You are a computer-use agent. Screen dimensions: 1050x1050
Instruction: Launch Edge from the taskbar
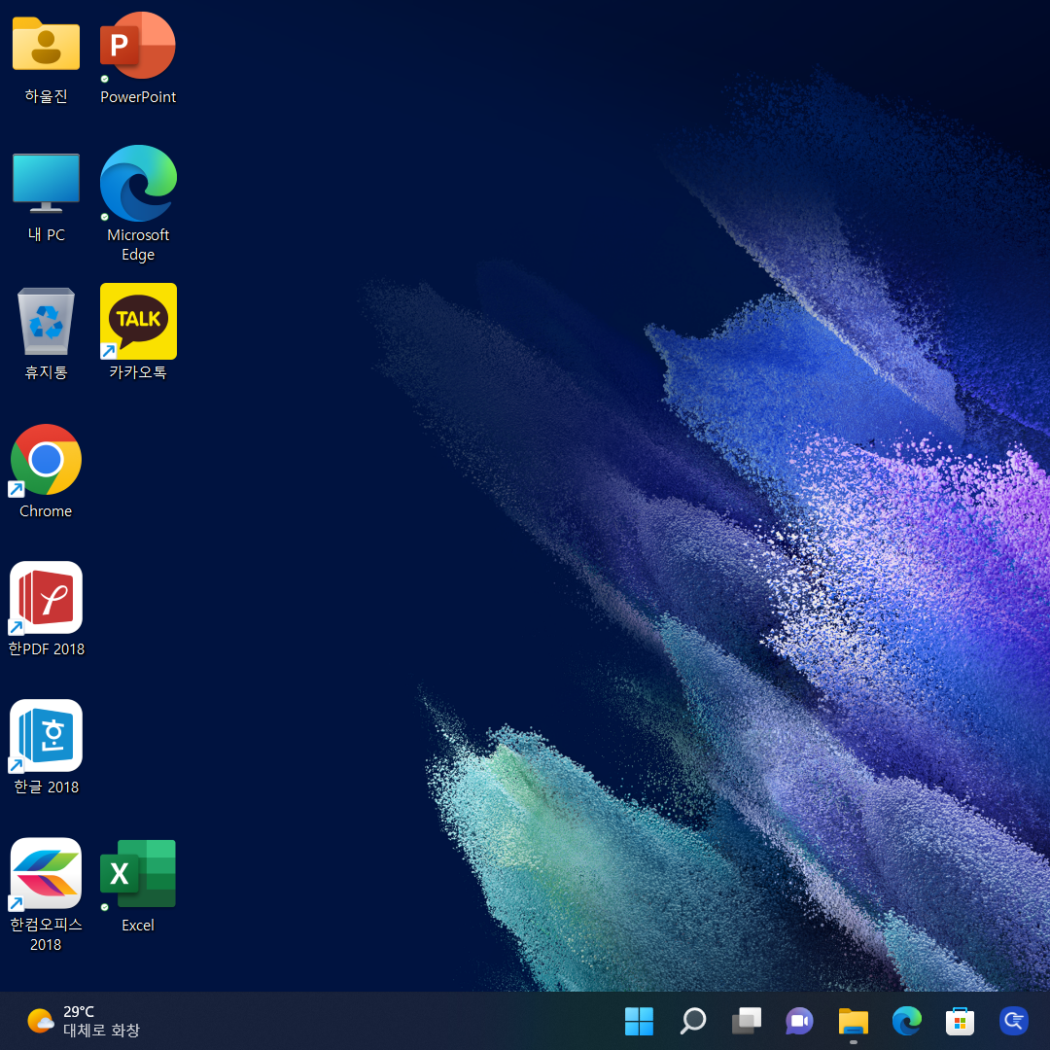907,1021
